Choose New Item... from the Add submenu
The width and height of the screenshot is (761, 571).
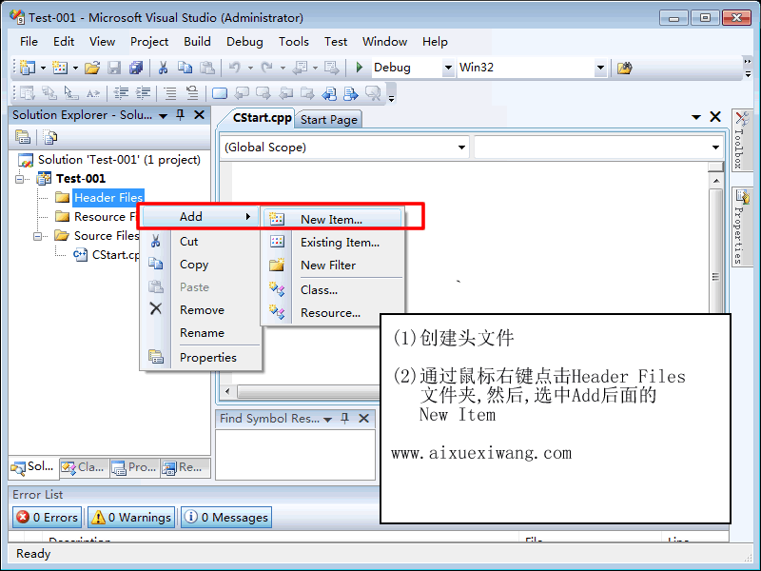point(331,219)
